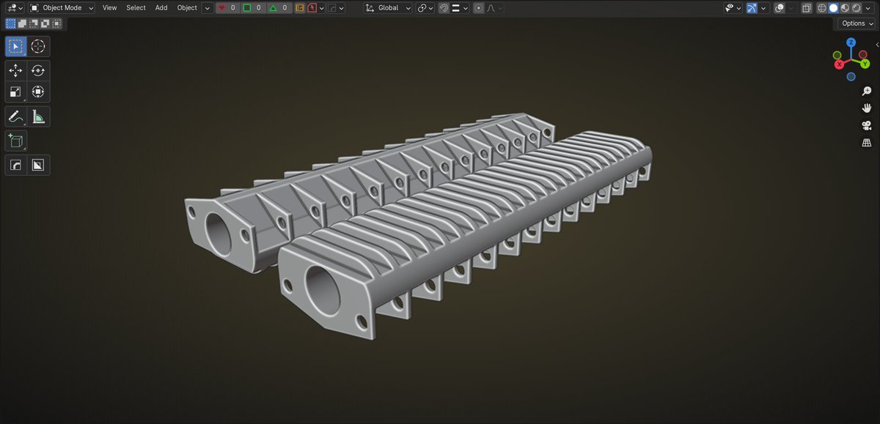
Task: Select the Annotate pencil tool
Action: pyautogui.click(x=15, y=116)
